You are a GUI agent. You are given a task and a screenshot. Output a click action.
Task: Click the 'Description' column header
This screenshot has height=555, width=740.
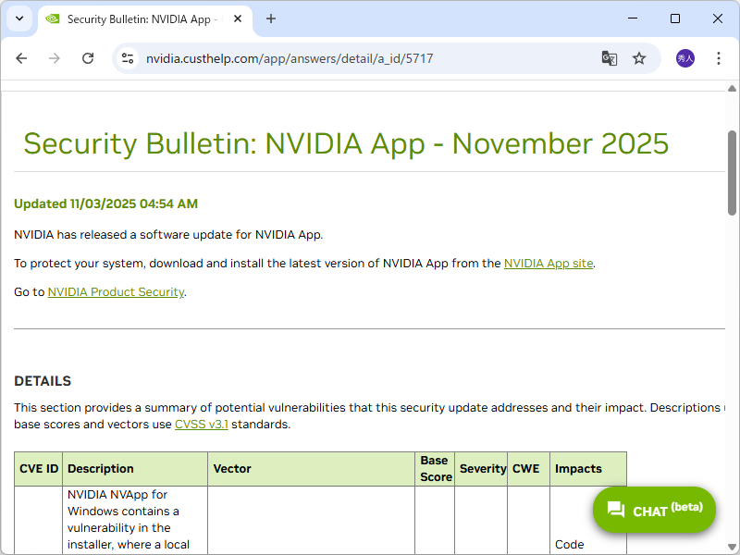pos(135,469)
